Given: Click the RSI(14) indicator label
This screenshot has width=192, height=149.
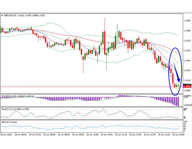Looking at the screenshot, I should 6,122.
